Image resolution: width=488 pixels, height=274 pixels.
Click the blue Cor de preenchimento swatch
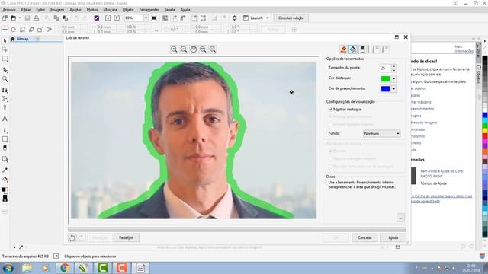click(x=385, y=89)
